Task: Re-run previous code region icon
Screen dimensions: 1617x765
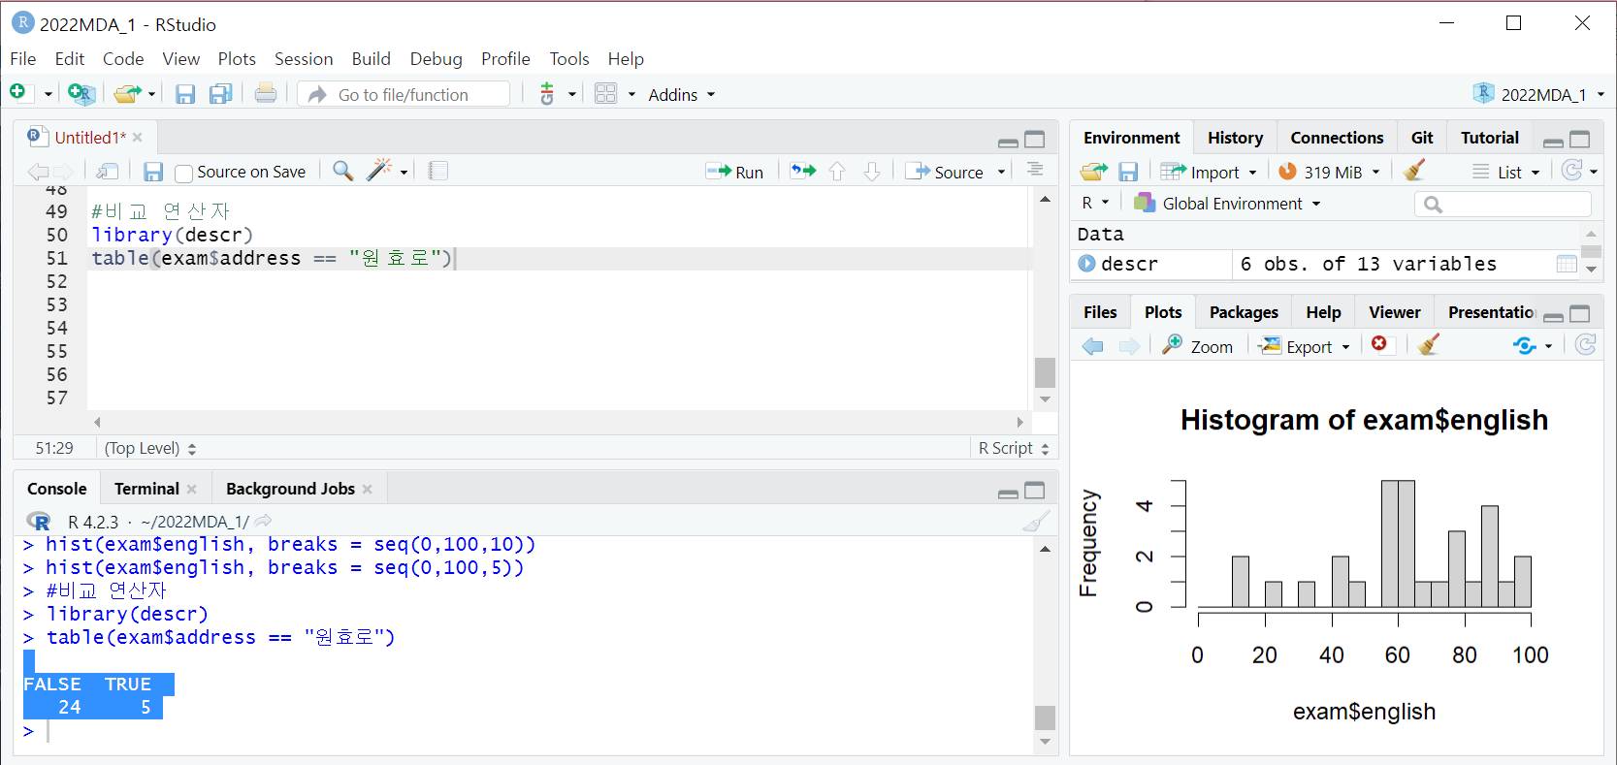Action: [802, 171]
